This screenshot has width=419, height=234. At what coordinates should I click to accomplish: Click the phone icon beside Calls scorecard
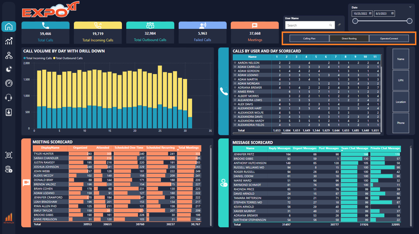tap(224, 92)
